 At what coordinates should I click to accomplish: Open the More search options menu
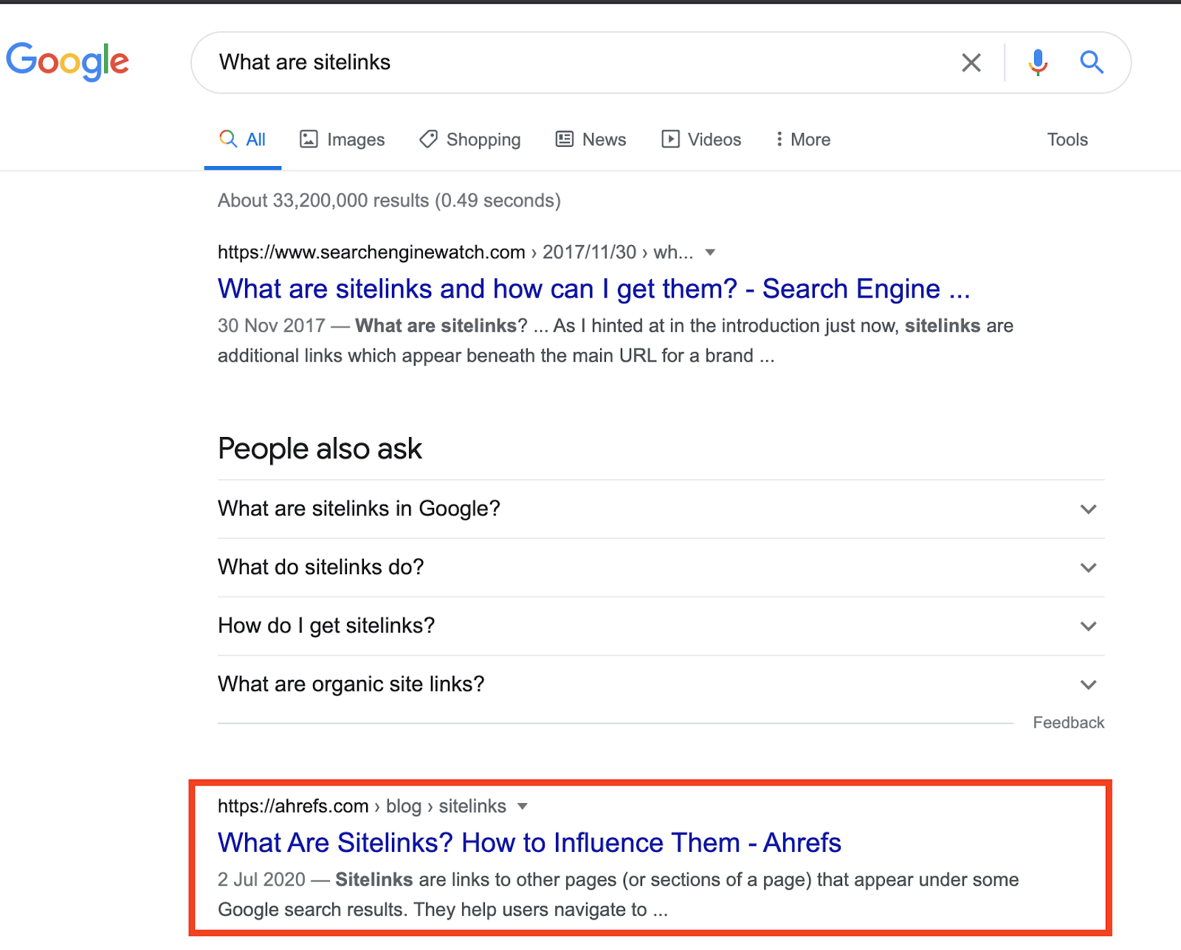pos(803,140)
